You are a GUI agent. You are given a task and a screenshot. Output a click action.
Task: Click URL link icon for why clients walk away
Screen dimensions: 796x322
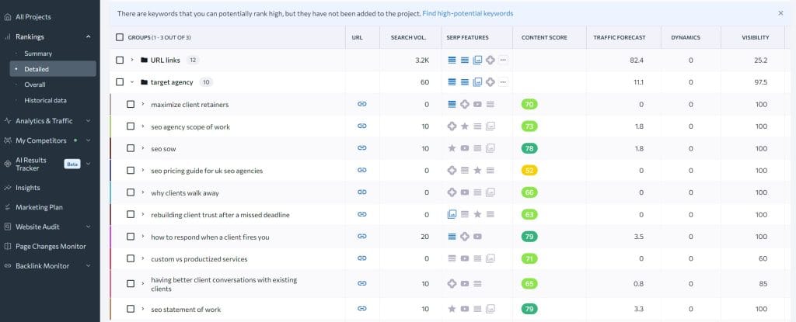click(361, 192)
